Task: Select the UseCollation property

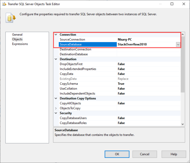Action: point(68,89)
